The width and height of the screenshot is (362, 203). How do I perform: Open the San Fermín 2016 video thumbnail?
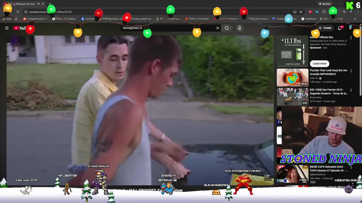pos(292,97)
